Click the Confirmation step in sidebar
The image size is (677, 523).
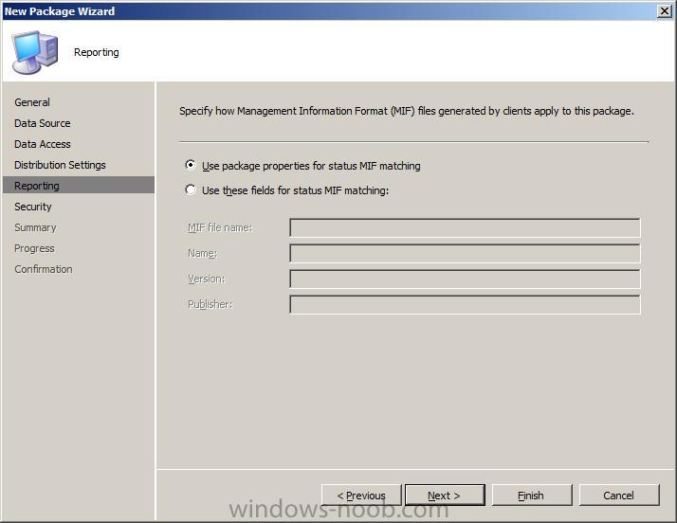(44, 269)
